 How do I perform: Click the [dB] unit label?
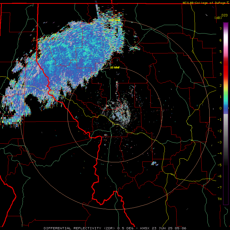point(218,18)
